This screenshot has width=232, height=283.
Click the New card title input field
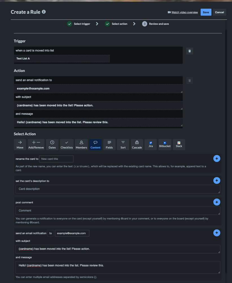[x=56, y=159]
